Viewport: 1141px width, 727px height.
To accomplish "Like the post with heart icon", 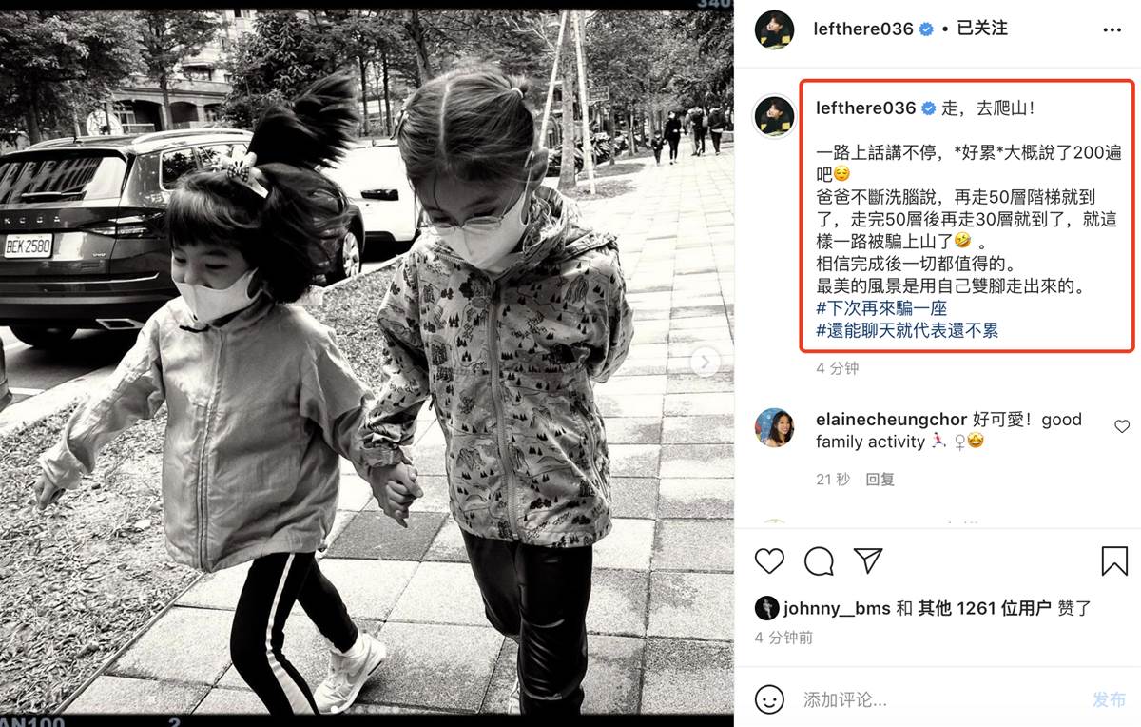I will 769,561.
